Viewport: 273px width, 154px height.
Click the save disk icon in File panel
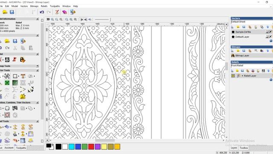click(15, 41)
